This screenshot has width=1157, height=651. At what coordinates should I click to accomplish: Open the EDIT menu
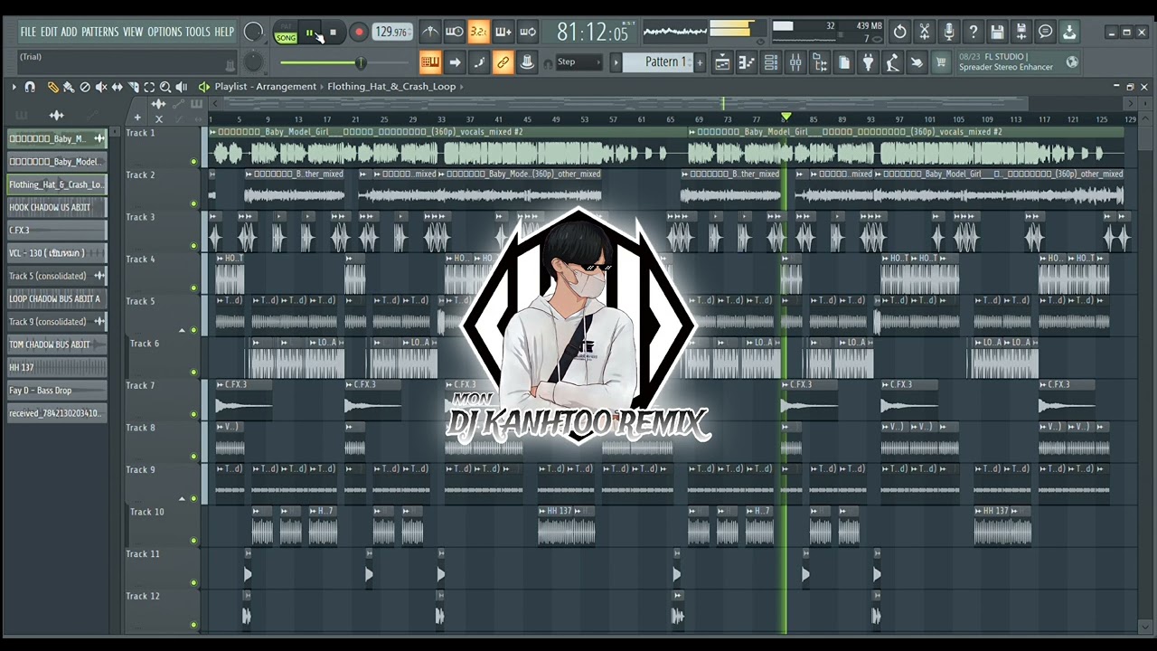pos(48,32)
